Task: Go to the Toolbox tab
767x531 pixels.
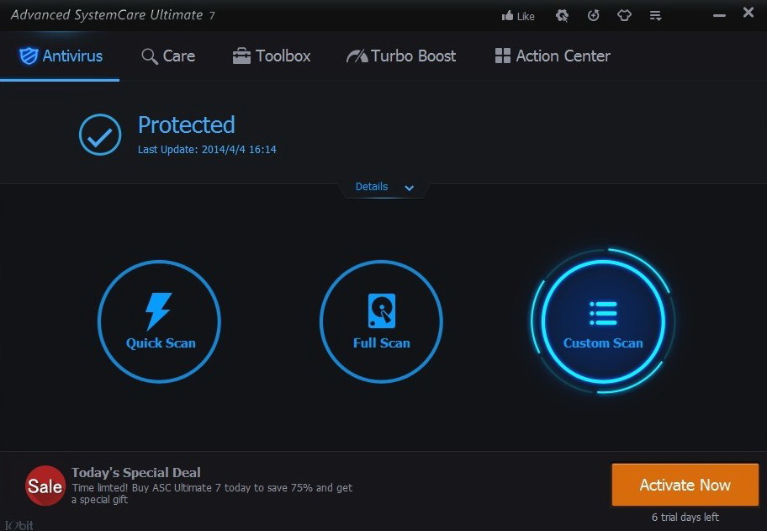Action: [272, 56]
